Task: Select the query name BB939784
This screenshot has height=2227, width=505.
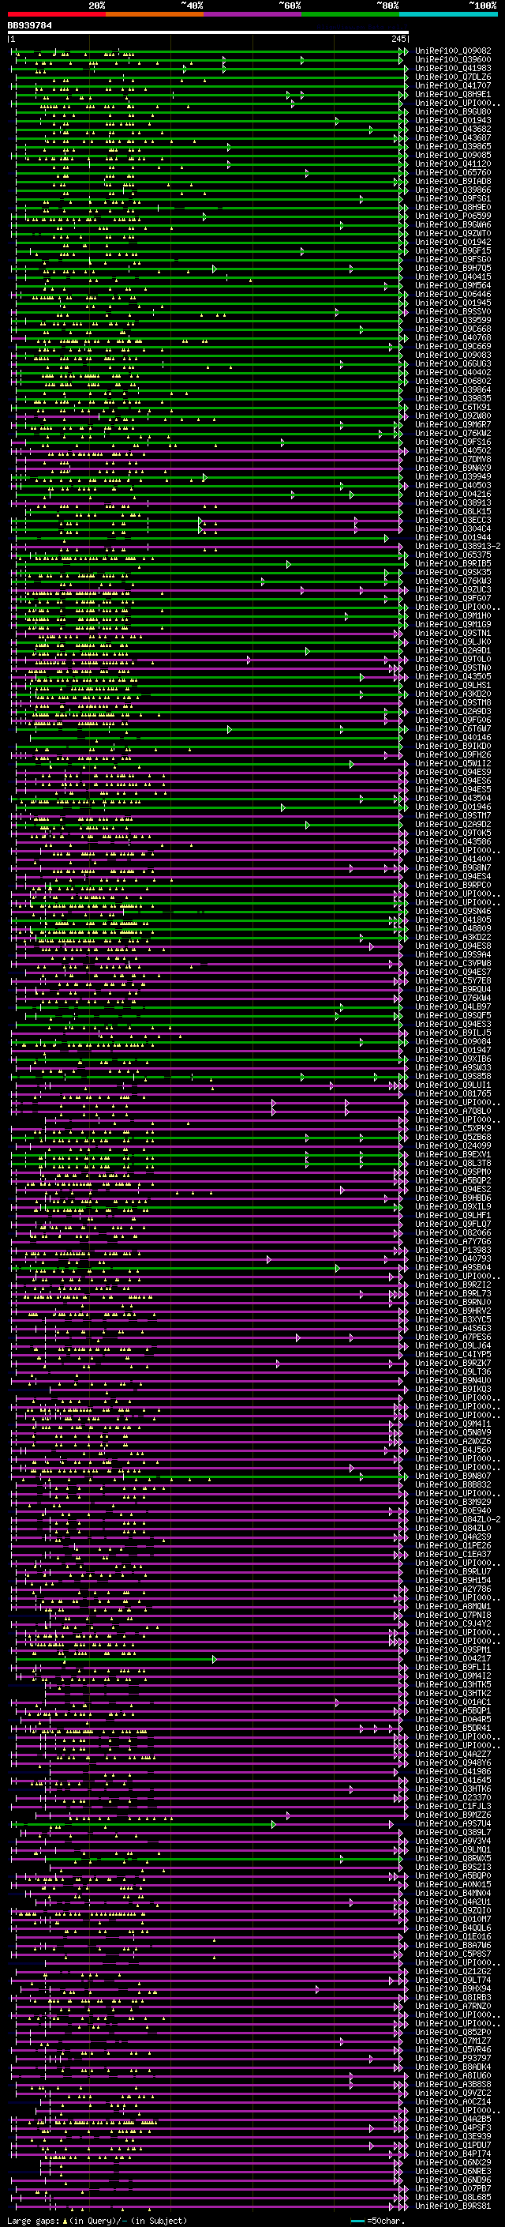Action: pyautogui.click(x=29, y=25)
